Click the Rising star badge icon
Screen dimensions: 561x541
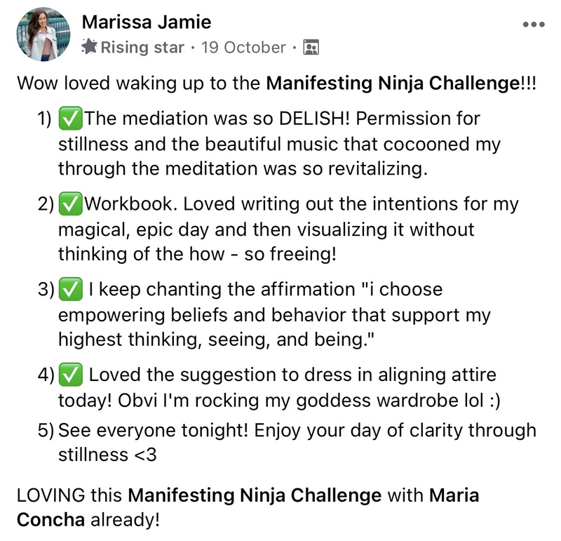click(x=89, y=46)
